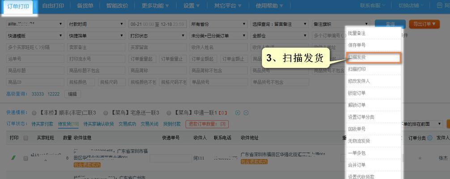The height and width of the screenshot is (179, 450).
Task: Choose 扫描发货 from the dropdown menu
Action: [373, 57]
